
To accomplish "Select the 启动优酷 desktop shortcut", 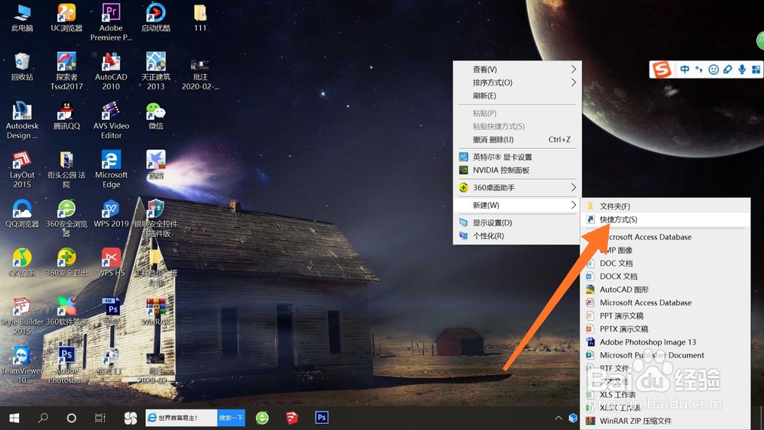I will coord(156,18).
